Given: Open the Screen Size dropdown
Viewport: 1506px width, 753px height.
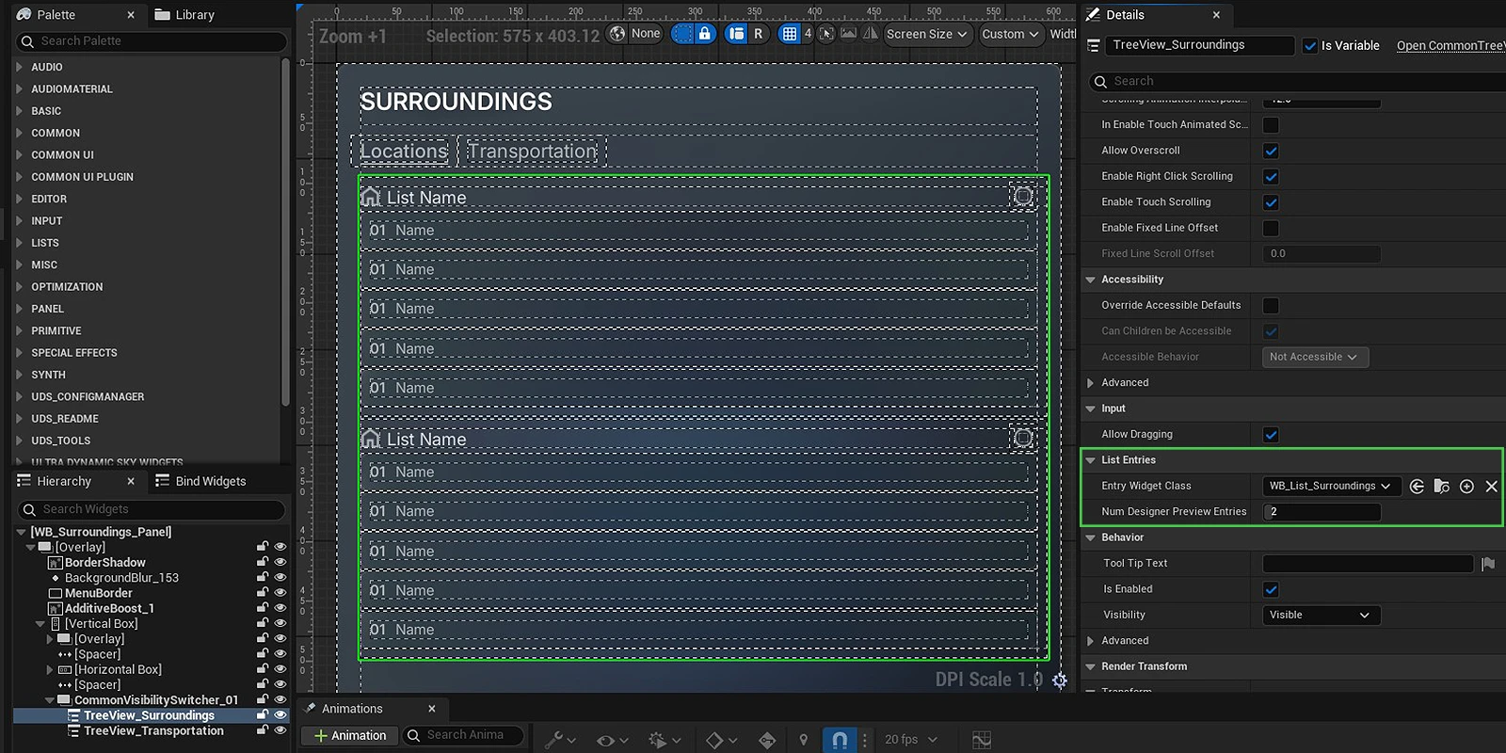Looking at the screenshot, I should pyautogui.click(x=926, y=34).
